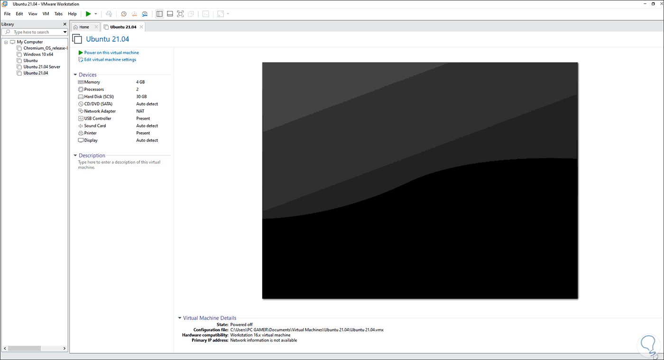
Task: Click the green Power On toolbar icon
Action: pos(88,14)
